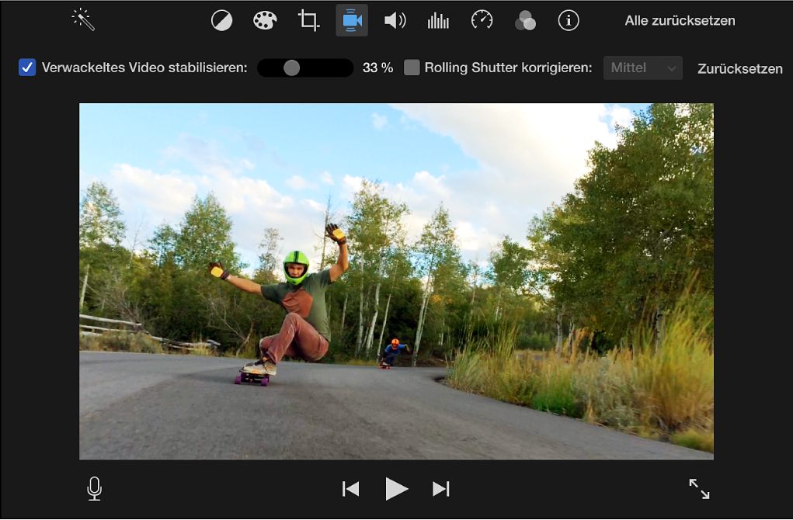Select the Voiceover microphone icon
The image size is (793, 520).
pos(94,489)
